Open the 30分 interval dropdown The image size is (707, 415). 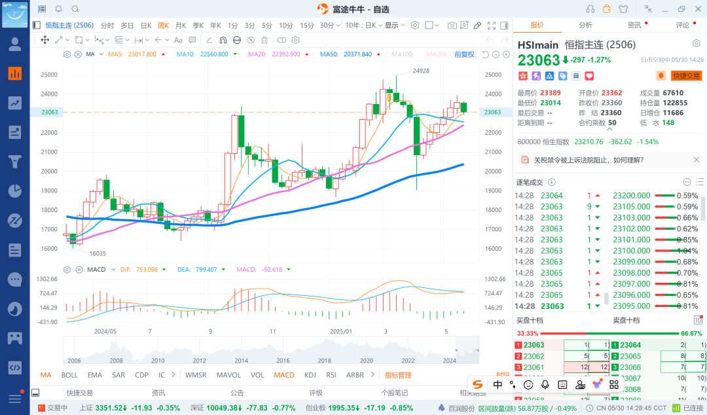[329, 26]
